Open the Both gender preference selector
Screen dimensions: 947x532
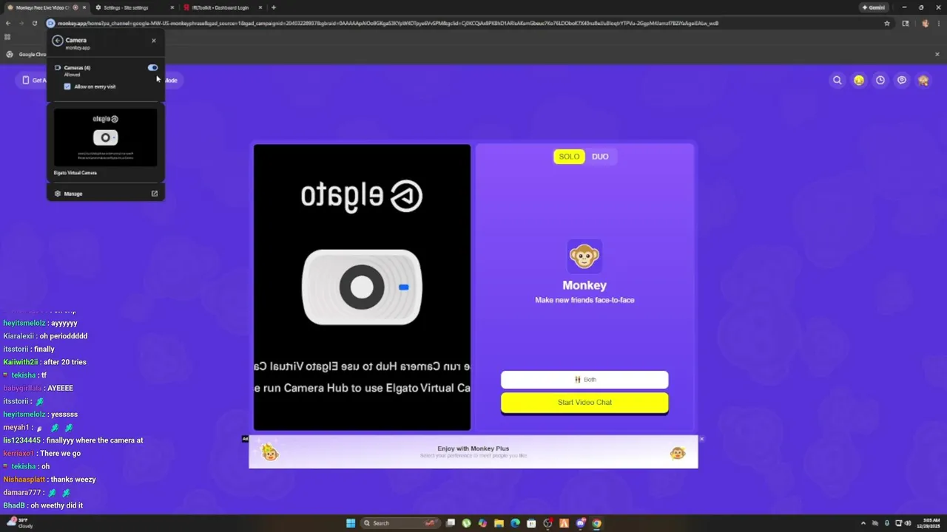(584, 380)
